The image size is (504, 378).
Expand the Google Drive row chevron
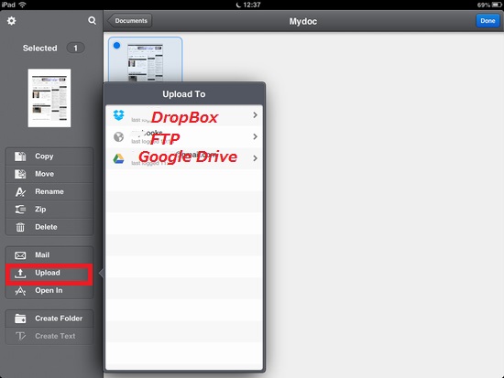pos(256,158)
